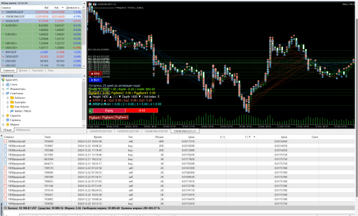This screenshot has width=358, height=216.
Task: Click the Советники expert advisors icon
Action: [7, 93]
